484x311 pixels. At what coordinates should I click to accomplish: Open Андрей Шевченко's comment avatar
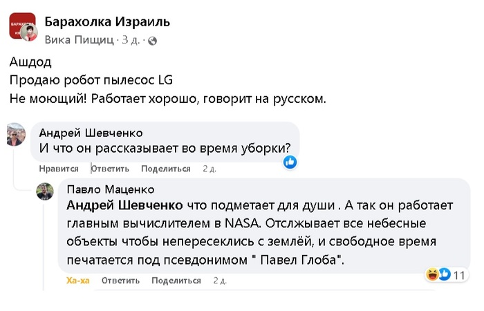[x=16, y=135]
